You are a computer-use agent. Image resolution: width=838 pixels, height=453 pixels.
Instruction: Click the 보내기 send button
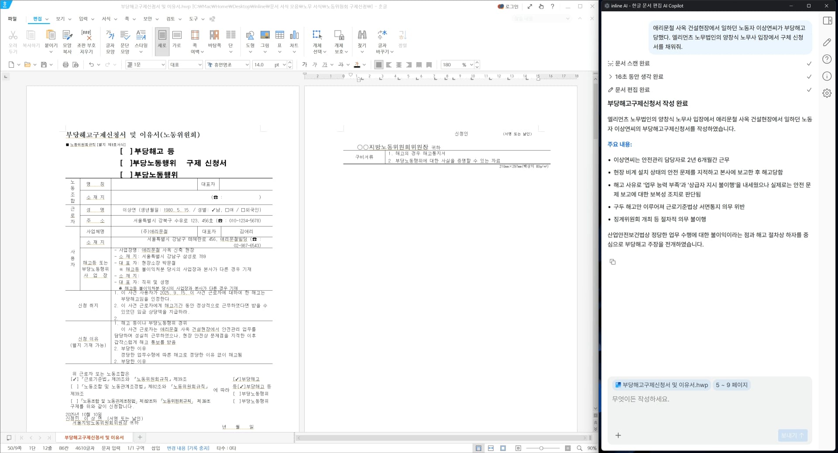[x=792, y=435]
